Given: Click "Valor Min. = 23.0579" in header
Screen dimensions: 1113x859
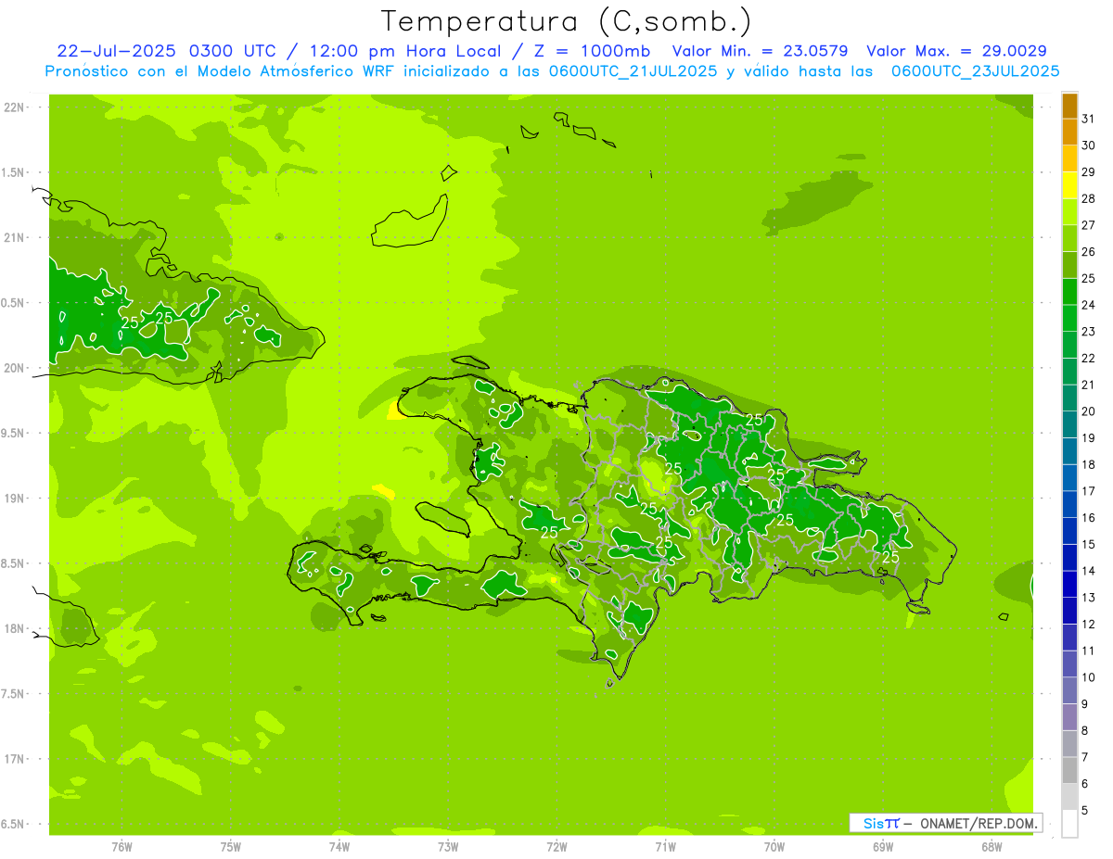Looking at the screenshot, I should coord(760,51).
